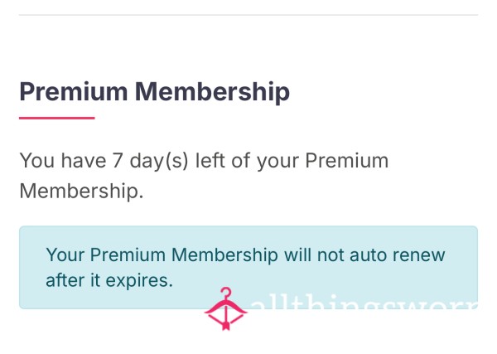Click the word "expires." in the alert
497x354 pixels.
click(x=139, y=281)
